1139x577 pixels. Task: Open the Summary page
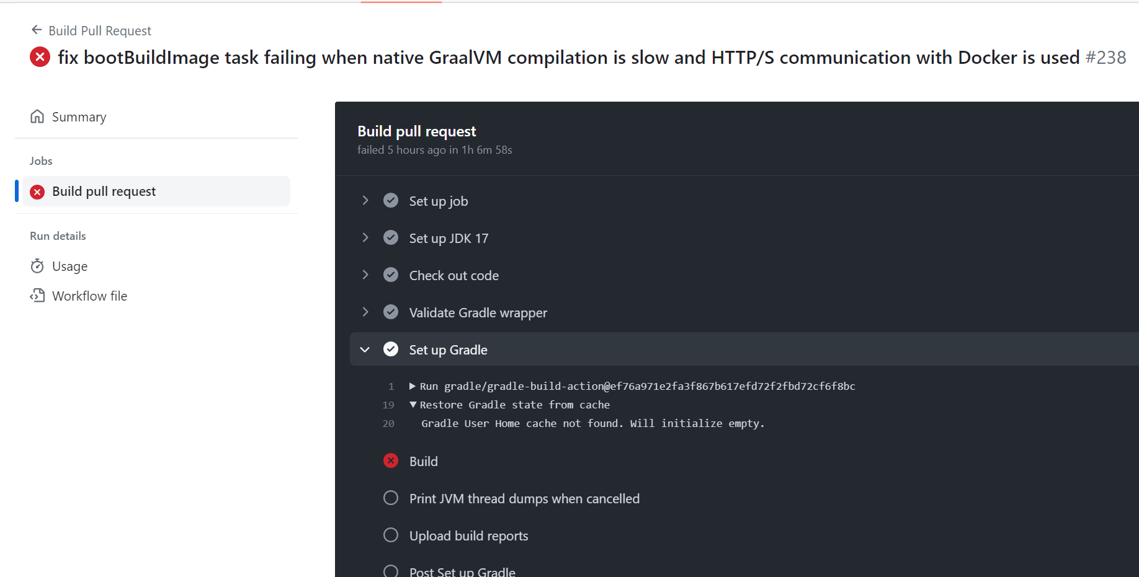[79, 116]
